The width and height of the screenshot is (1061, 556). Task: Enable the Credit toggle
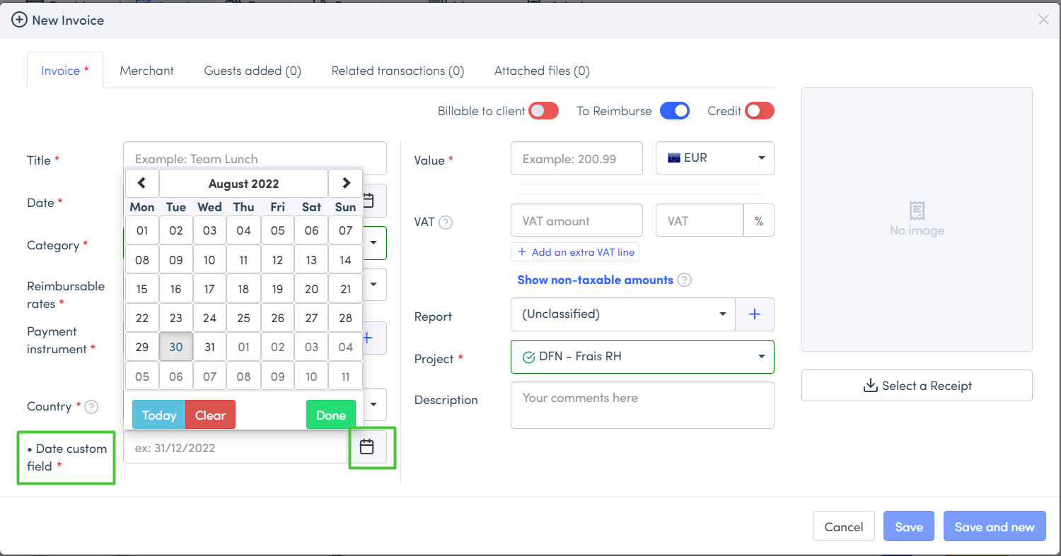[760, 111]
